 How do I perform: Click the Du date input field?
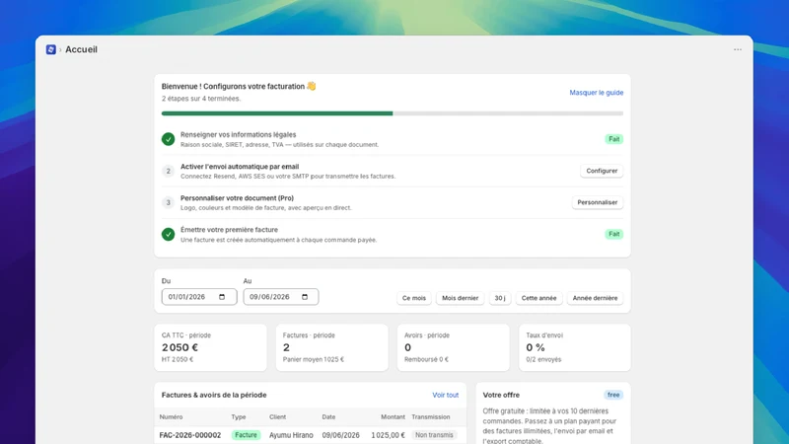199,297
